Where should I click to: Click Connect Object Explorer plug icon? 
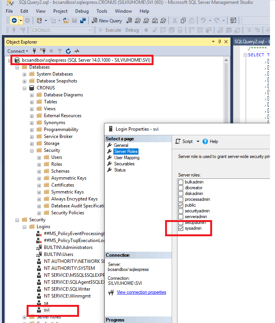(x=34, y=51)
